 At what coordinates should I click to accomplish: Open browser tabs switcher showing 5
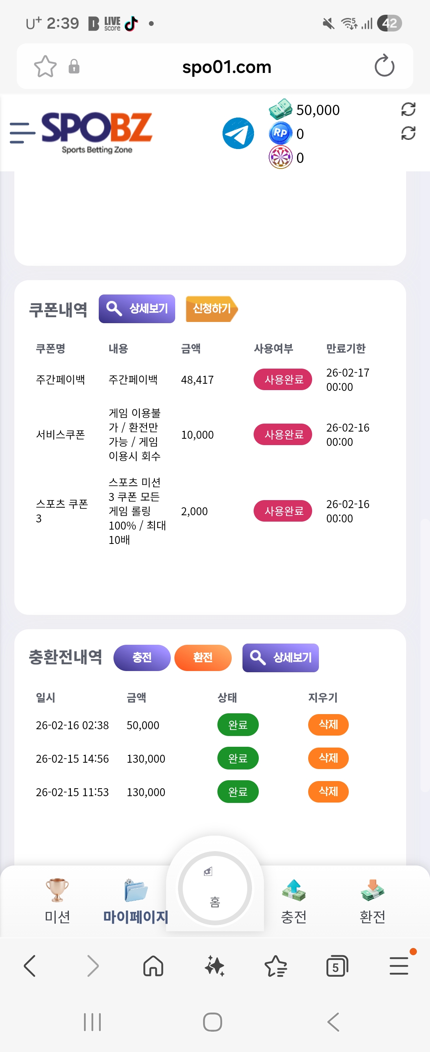pos(336,967)
